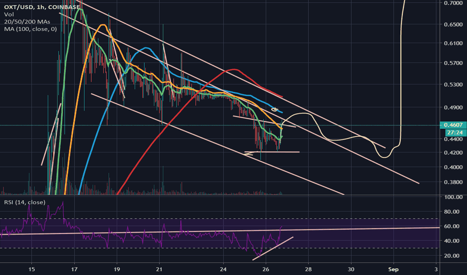This screenshot has height=275, width=467.
Task: Select the RSI 40.00 scale label
Action: pyautogui.click(x=451, y=241)
